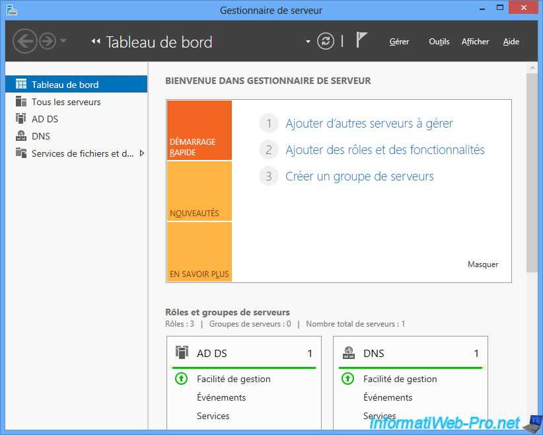543x435 pixels.
Task: Click the Tableau de bord sidebar icon
Action: 21,84
